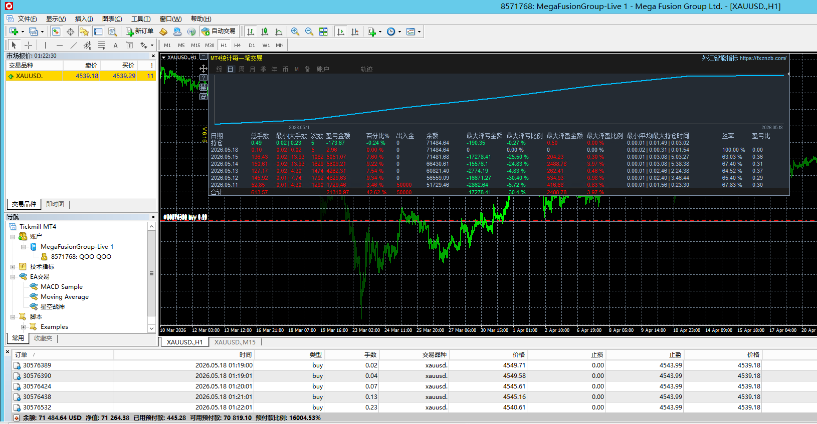Screen dimensions: 817x424
Task: Open the periodicity clock dropdown arrow
Action: point(399,32)
